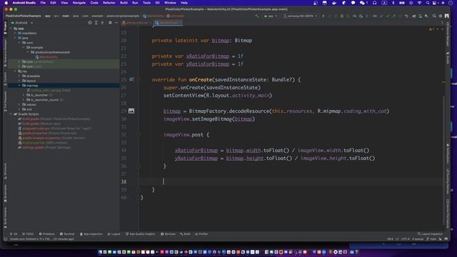Open the Structure side tab
457x257 pixels.
5,171
